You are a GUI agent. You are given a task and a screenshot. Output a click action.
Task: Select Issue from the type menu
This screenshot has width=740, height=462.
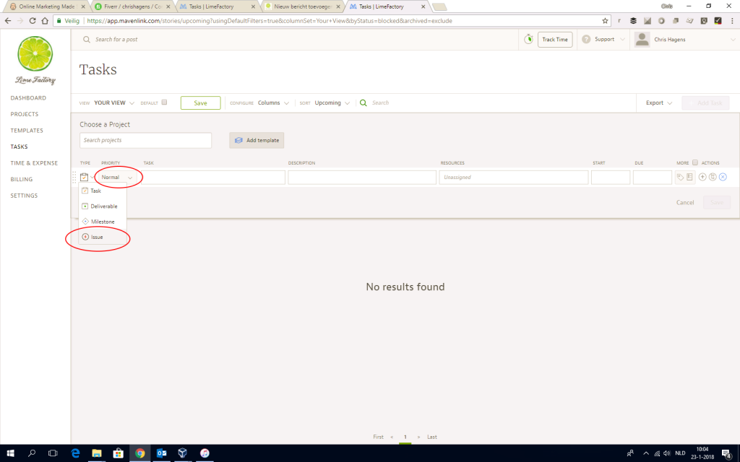97,237
